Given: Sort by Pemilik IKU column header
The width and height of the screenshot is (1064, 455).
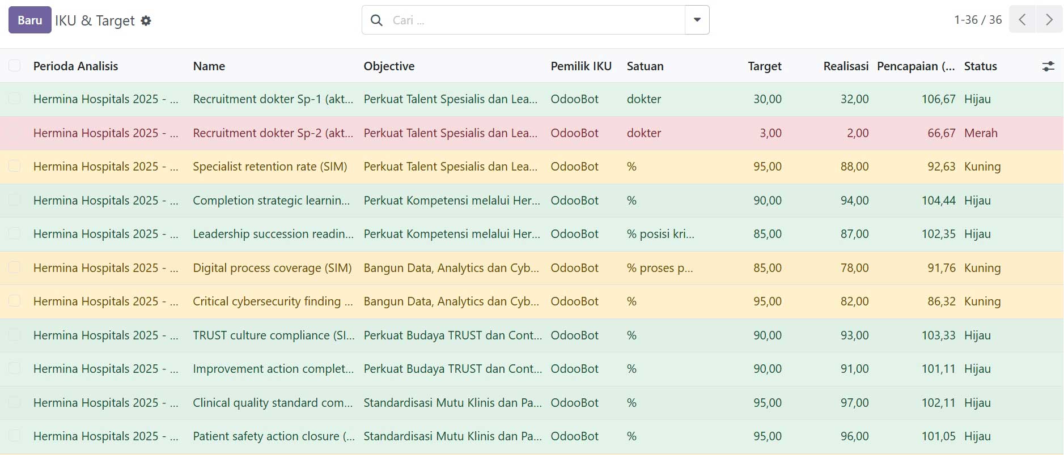Looking at the screenshot, I should click(x=581, y=66).
